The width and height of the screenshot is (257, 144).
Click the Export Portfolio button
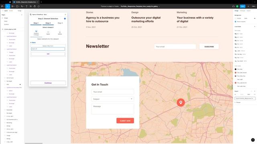245,98
